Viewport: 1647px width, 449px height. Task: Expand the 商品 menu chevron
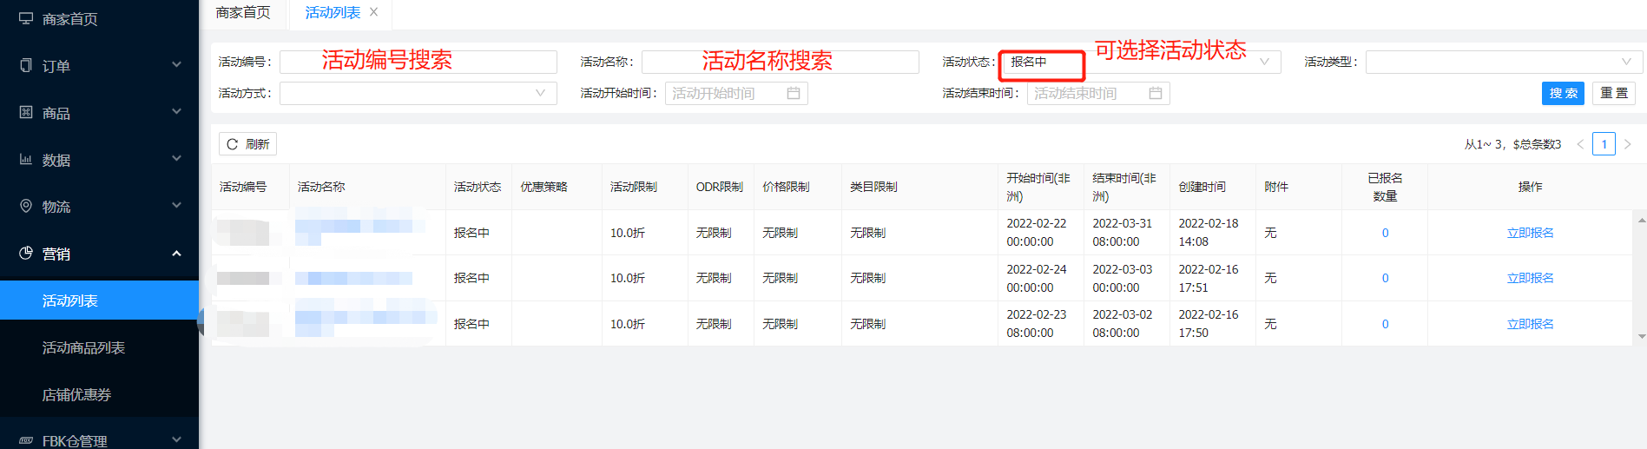coord(176,111)
